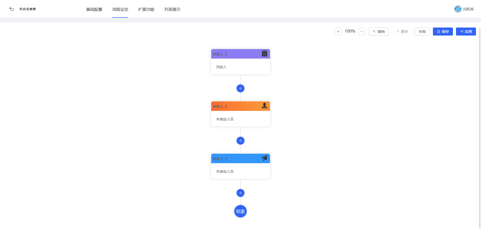Add node above the 结束 circle
The height and width of the screenshot is (230, 481).
tap(241, 193)
